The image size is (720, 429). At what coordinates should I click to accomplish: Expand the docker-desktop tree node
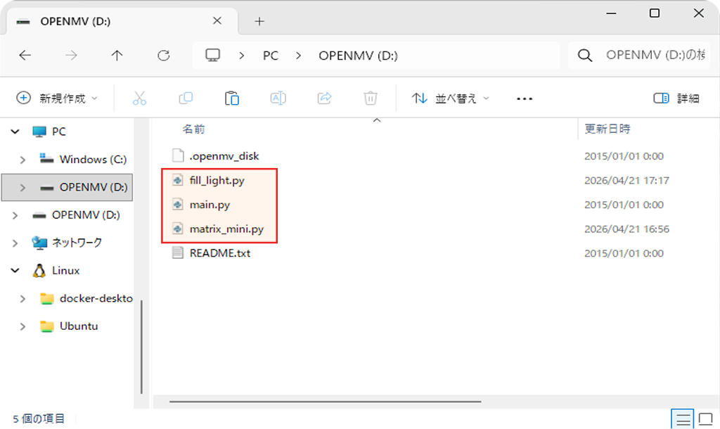pos(22,299)
